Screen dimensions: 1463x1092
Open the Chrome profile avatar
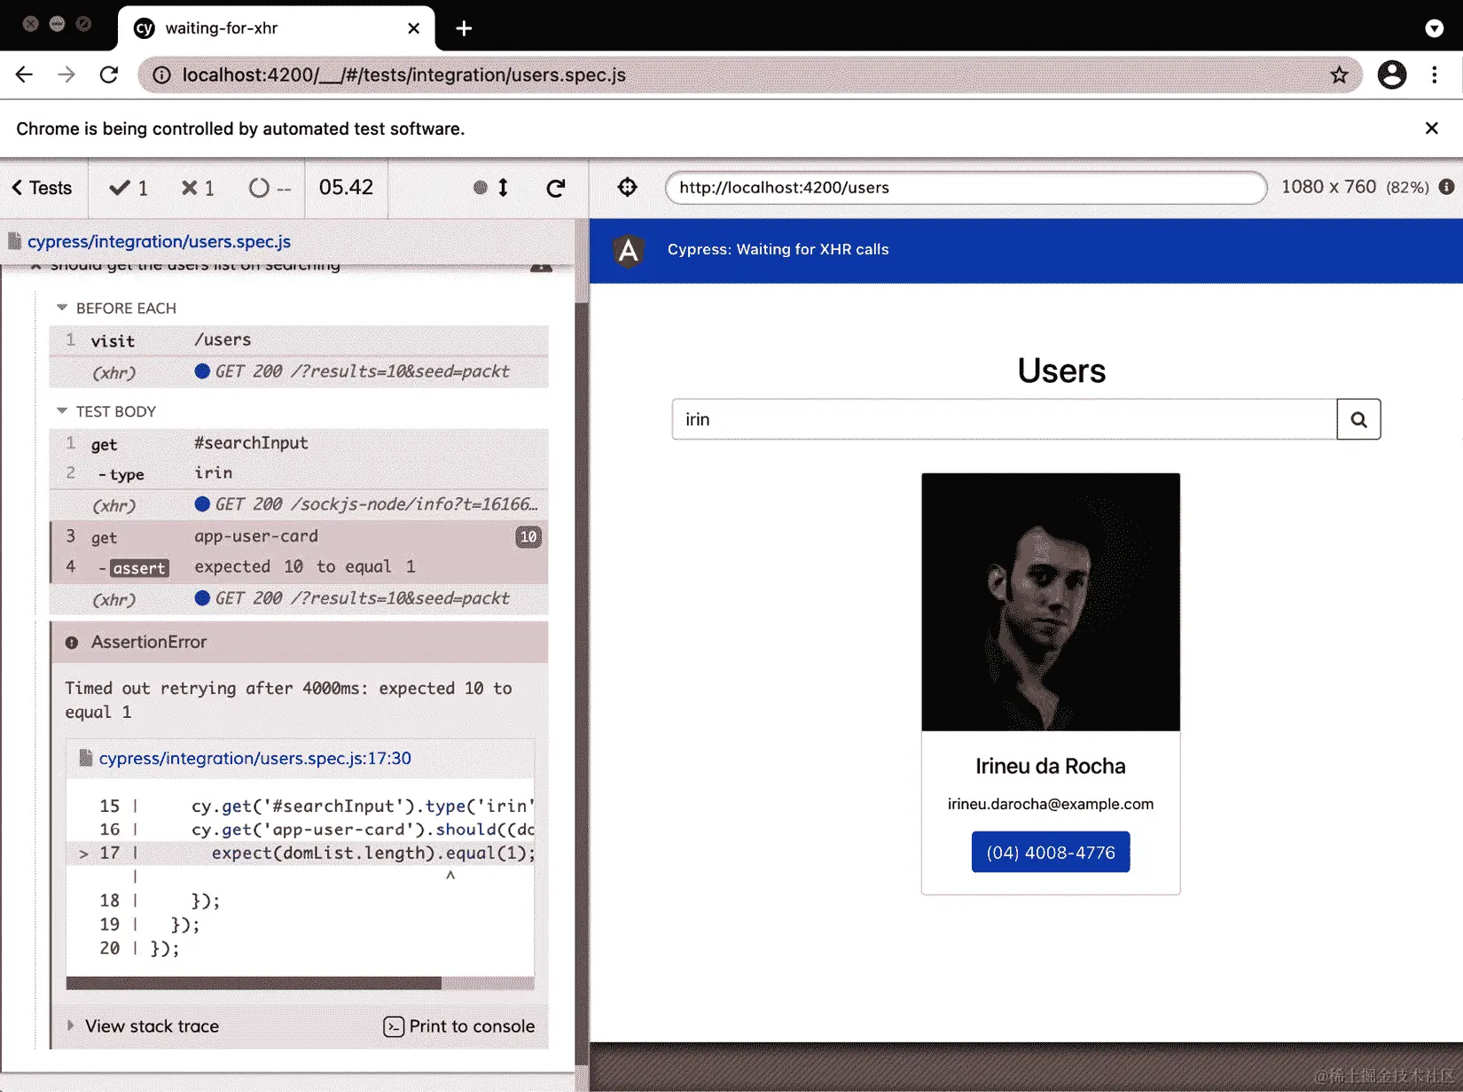pyautogui.click(x=1392, y=75)
